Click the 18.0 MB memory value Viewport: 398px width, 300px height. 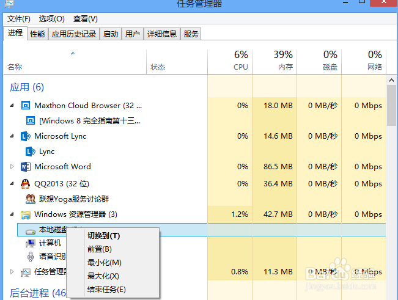coord(278,106)
